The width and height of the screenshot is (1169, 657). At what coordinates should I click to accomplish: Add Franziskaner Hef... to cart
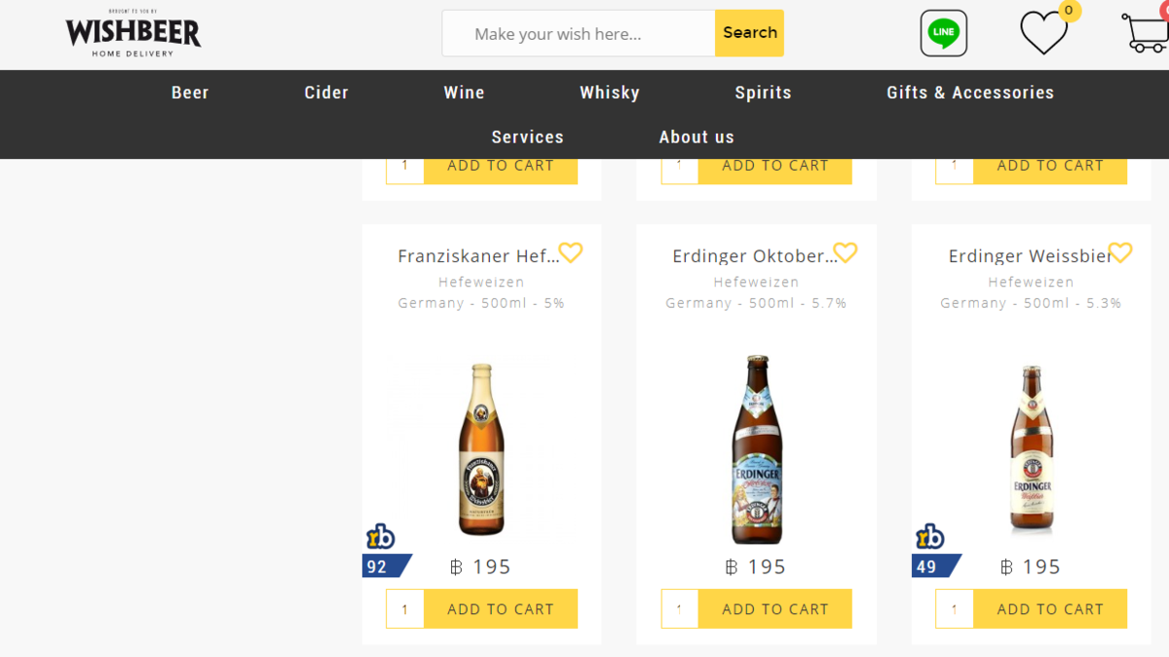[501, 609]
